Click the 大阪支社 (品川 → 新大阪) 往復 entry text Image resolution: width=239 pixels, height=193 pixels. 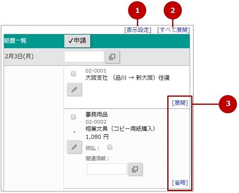pos(128,78)
